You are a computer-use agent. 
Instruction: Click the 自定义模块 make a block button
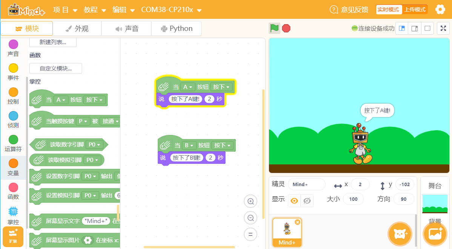click(x=55, y=68)
